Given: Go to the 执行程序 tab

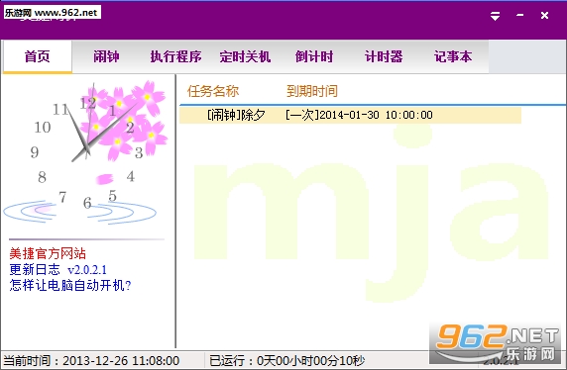Looking at the screenshot, I should tap(175, 56).
